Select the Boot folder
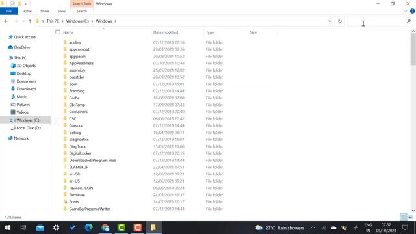This screenshot has width=416, height=234. [73, 84]
